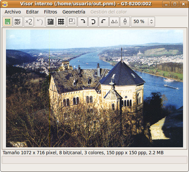Open the Editar menu

coord(32,12)
